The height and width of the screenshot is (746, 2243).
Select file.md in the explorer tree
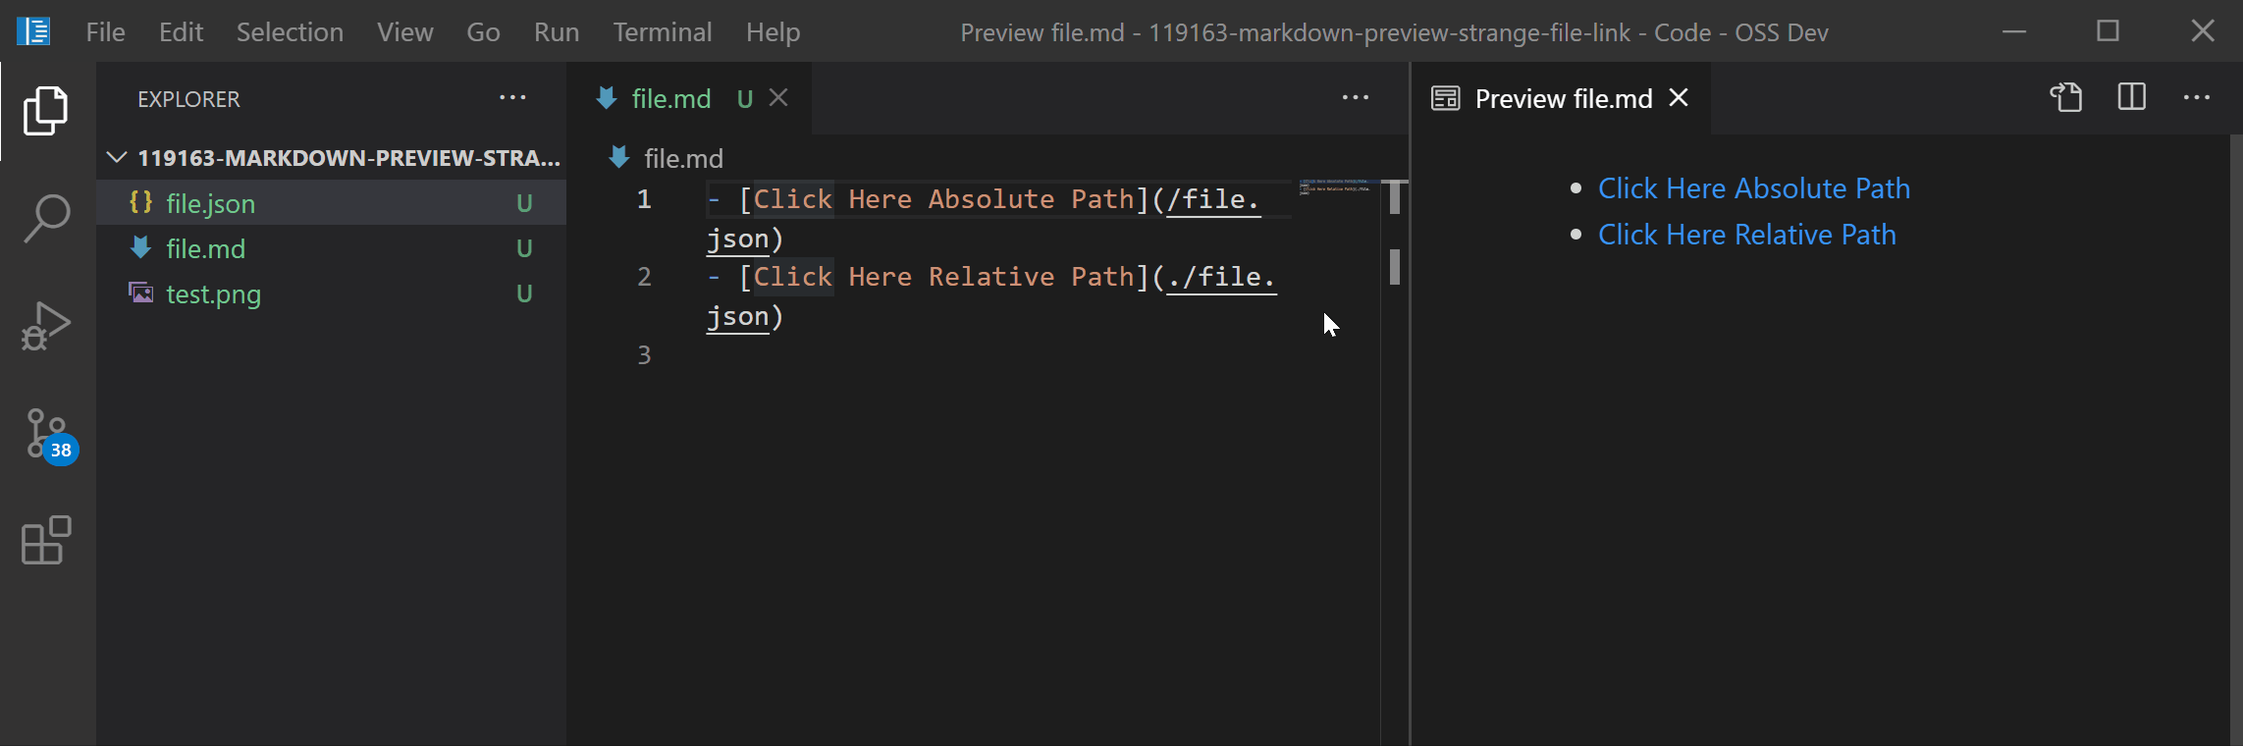[x=331, y=248]
